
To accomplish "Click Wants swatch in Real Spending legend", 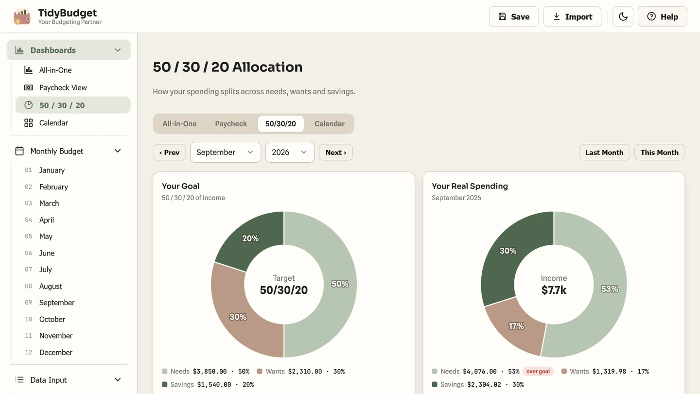I will click(564, 371).
